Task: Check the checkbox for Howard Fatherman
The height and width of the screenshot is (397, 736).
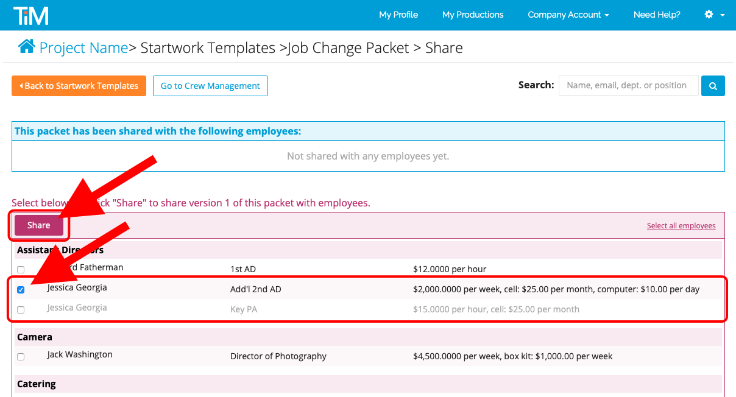Action: click(x=20, y=269)
